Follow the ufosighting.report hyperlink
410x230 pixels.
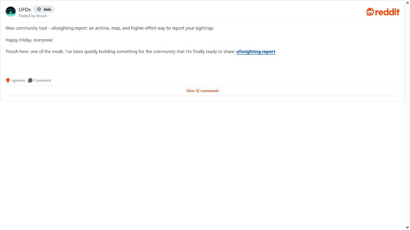[x=256, y=51]
